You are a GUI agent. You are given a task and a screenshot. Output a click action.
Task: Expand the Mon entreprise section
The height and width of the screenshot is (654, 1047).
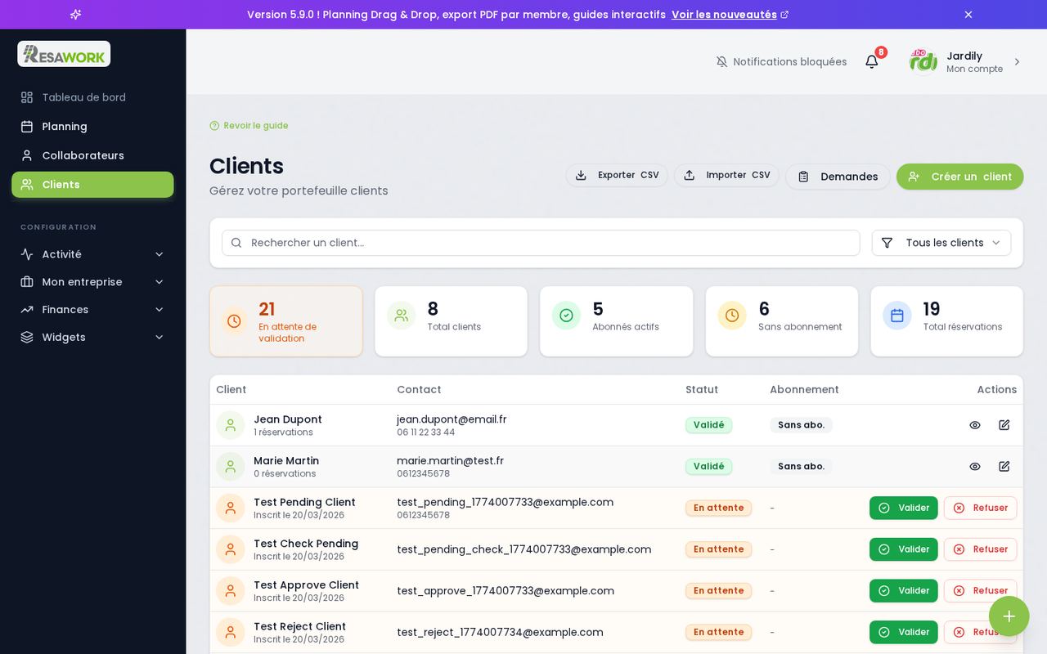(x=92, y=282)
